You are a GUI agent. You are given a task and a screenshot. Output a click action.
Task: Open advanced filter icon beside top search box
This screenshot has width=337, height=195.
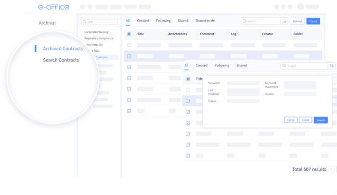284,21
